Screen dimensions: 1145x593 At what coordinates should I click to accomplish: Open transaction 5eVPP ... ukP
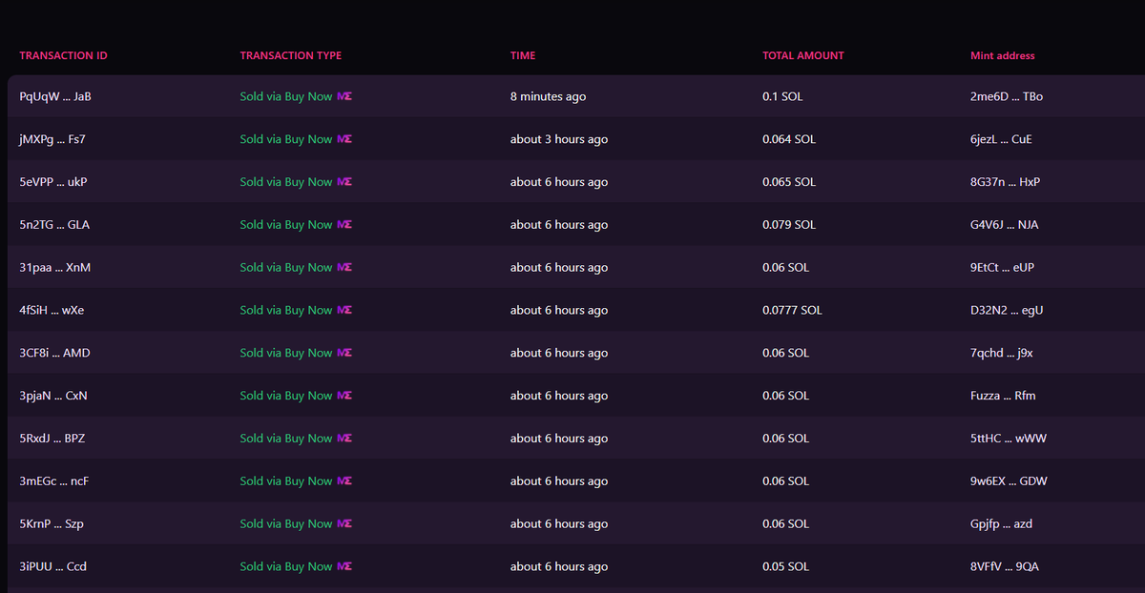53,182
